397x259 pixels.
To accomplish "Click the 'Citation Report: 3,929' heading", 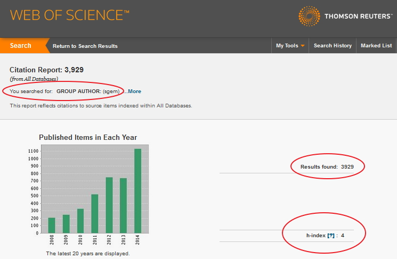I will (46, 70).
